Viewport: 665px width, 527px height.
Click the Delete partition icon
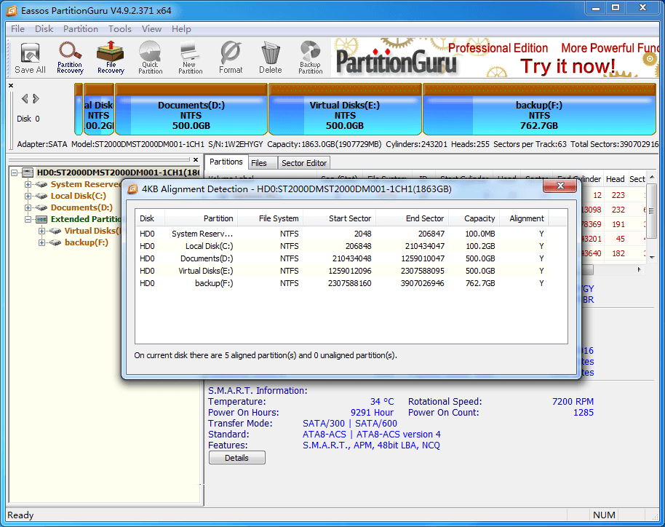[271, 58]
